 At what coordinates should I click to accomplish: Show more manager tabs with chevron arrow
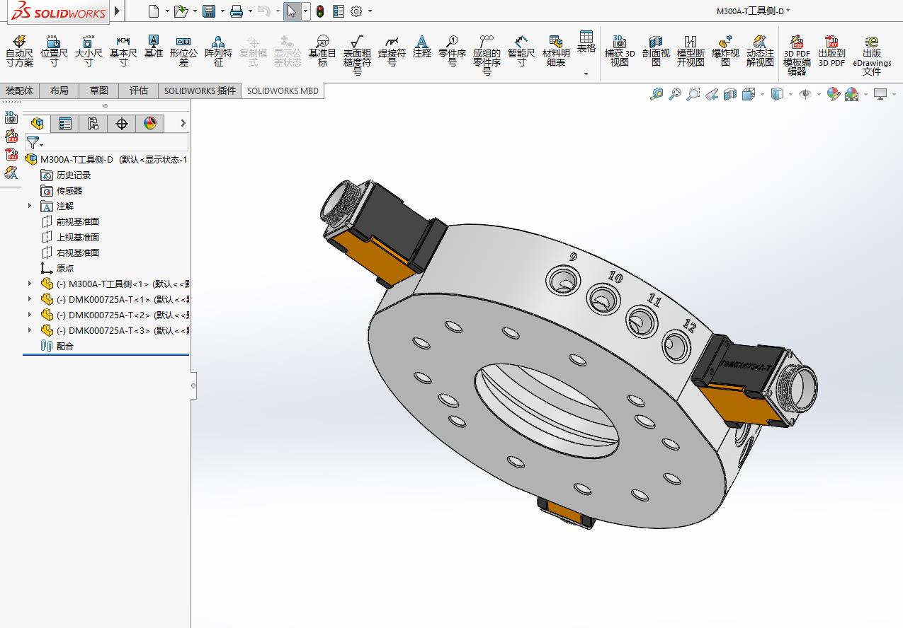183,124
